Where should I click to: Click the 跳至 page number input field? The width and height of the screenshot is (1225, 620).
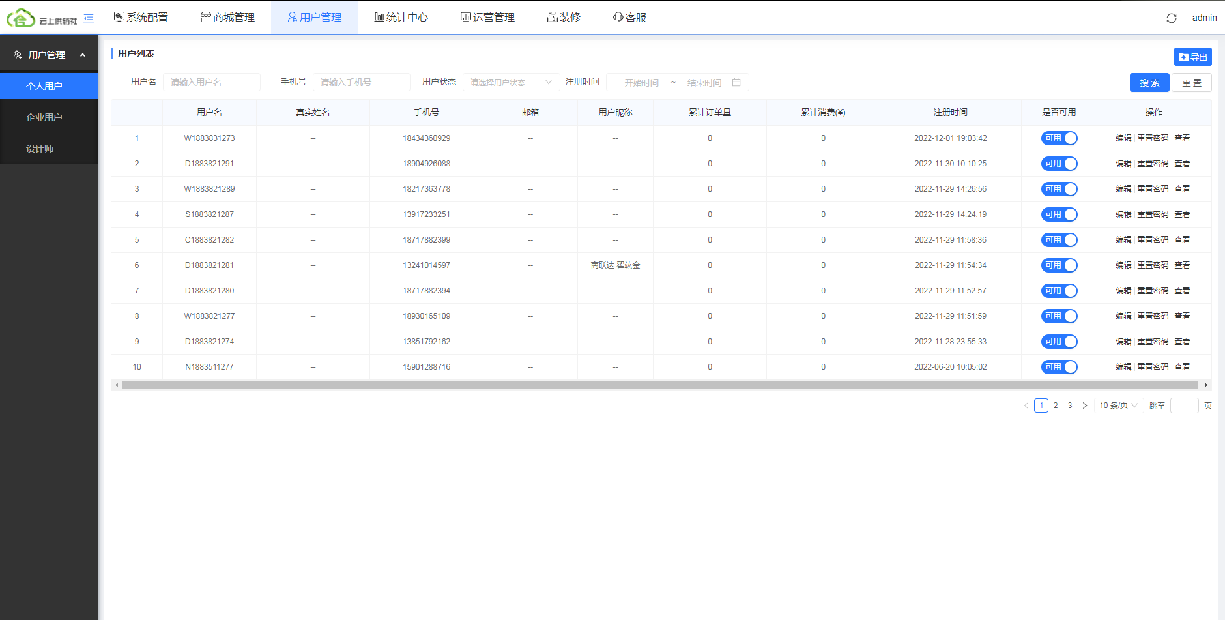click(1185, 405)
